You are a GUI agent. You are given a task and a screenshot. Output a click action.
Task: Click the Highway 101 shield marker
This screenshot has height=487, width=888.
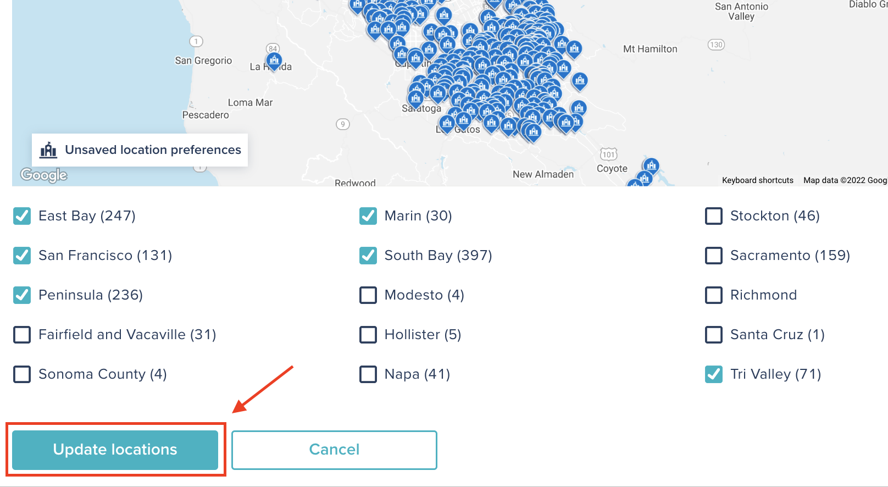point(608,154)
